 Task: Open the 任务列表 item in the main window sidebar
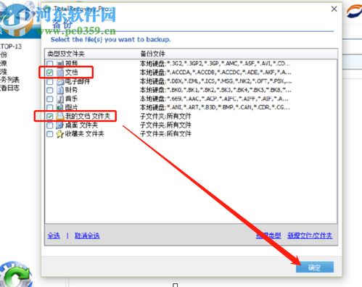click(9, 80)
